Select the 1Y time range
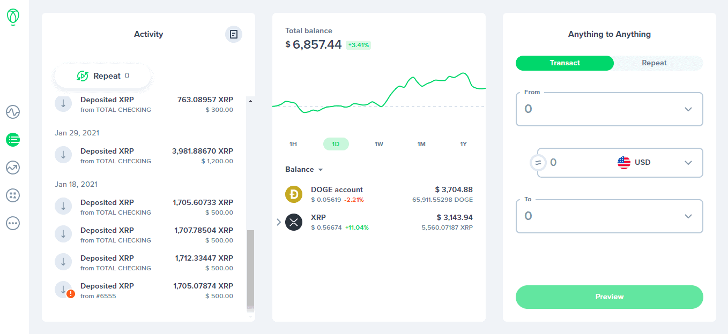This screenshot has height=334, width=728. pyautogui.click(x=463, y=144)
